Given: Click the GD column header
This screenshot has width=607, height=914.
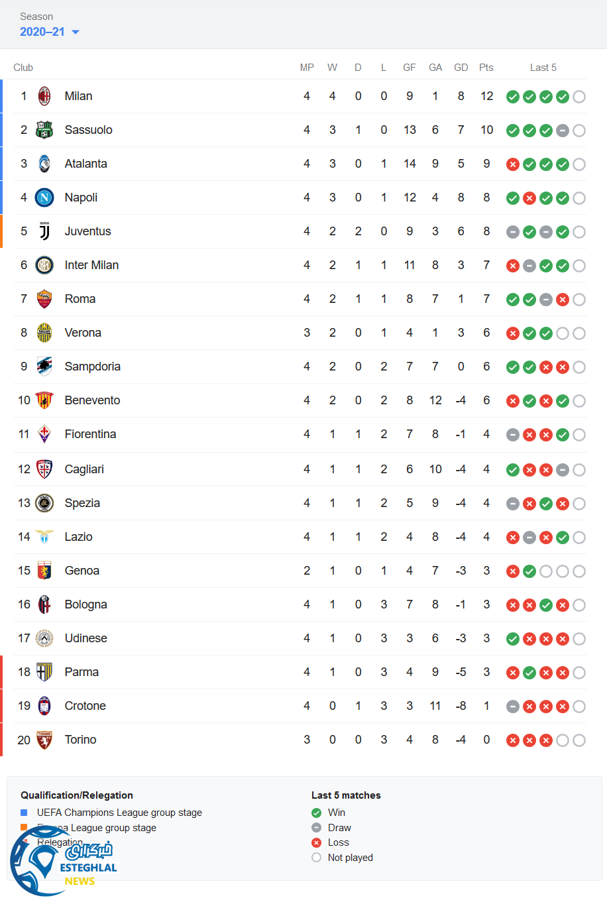Looking at the screenshot, I should (x=461, y=68).
